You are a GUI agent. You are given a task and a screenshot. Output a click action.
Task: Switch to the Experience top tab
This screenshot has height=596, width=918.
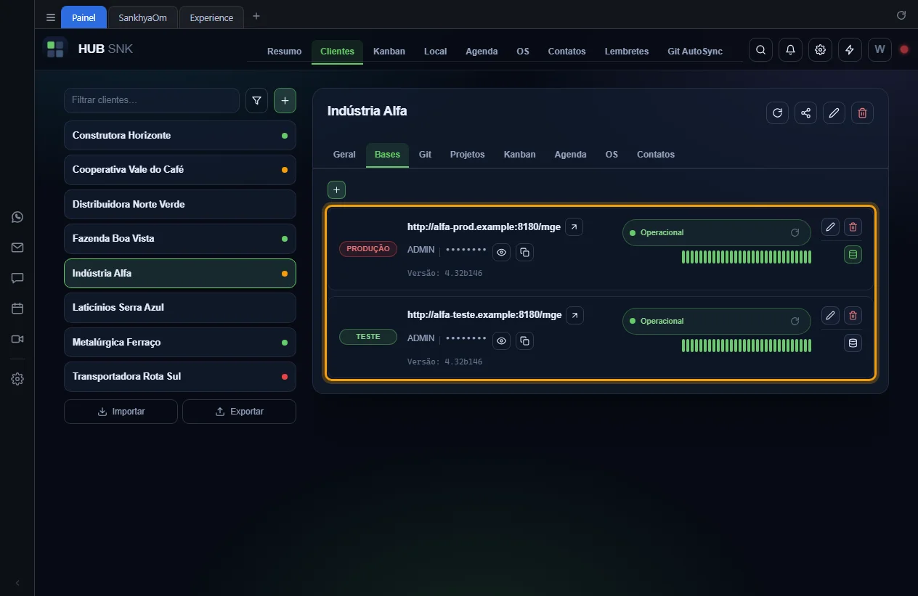[x=211, y=17]
